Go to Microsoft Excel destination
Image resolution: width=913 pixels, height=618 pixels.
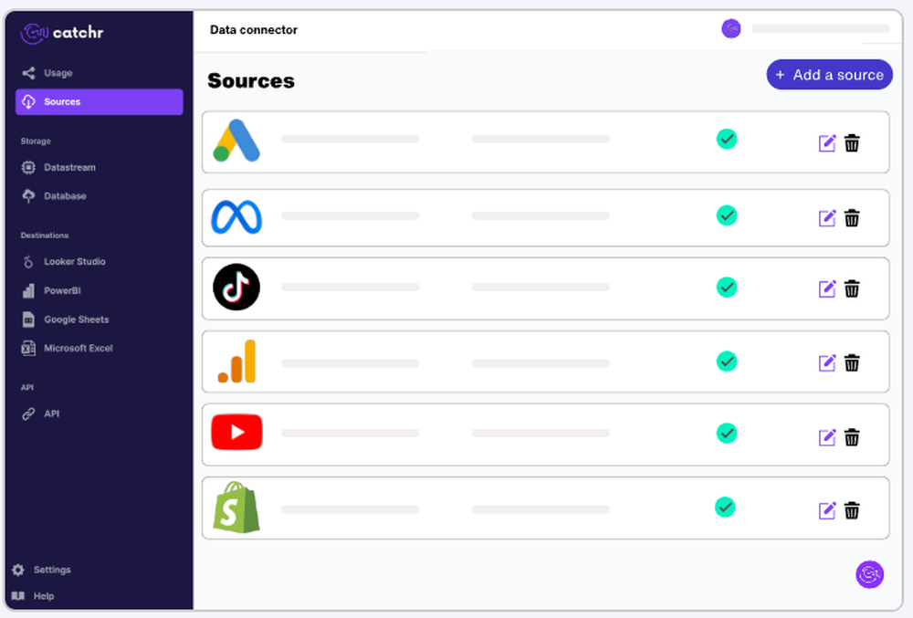[x=78, y=349]
